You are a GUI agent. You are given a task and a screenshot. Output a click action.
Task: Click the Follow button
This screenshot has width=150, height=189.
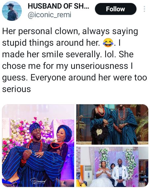coord(115,9)
